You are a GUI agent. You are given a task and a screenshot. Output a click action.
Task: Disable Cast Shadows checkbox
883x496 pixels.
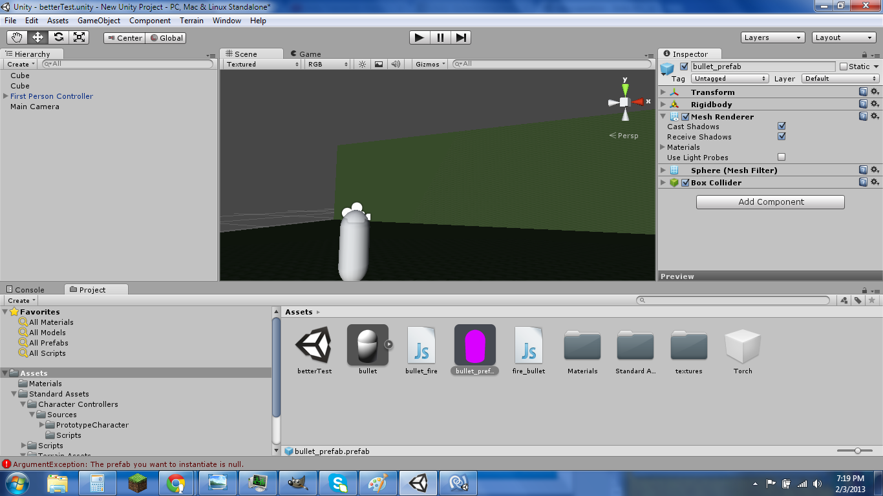point(782,127)
